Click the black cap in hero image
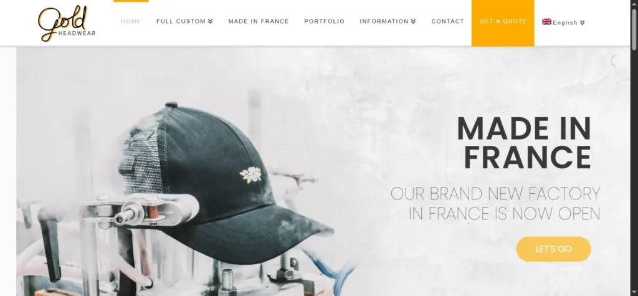Viewport: 638px width, 296px height. [228, 183]
